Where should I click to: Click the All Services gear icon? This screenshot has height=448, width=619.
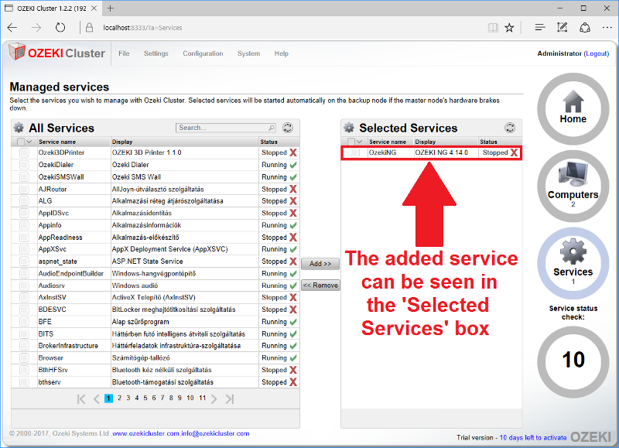pyautogui.click(x=19, y=128)
